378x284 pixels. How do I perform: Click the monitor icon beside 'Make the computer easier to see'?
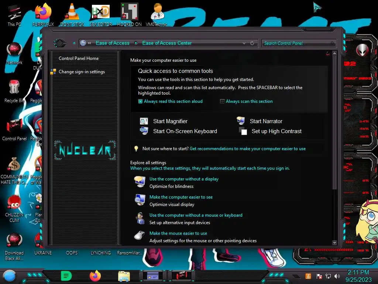click(140, 200)
